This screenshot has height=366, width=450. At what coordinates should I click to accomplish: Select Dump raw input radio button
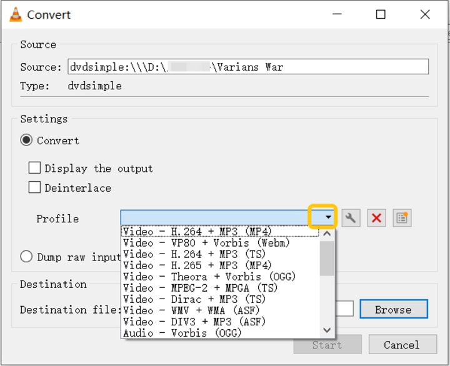pyautogui.click(x=26, y=257)
